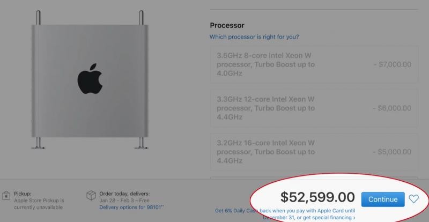Click the "Apple Store Pickup is currently unavailable" text

(39, 204)
